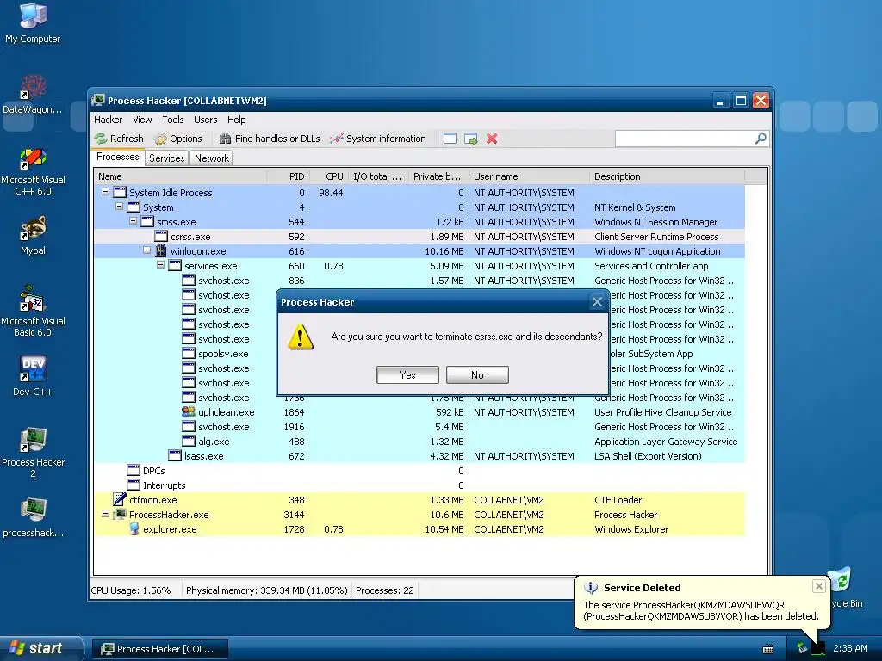Select svchost.exe with PID 1916
Viewport: 882px width, 661px height.
click(x=419, y=427)
